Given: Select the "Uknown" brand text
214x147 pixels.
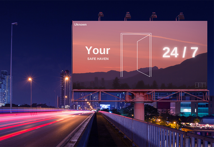Looking at the screenshot, I should pyautogui.click(x=81, y=25).
